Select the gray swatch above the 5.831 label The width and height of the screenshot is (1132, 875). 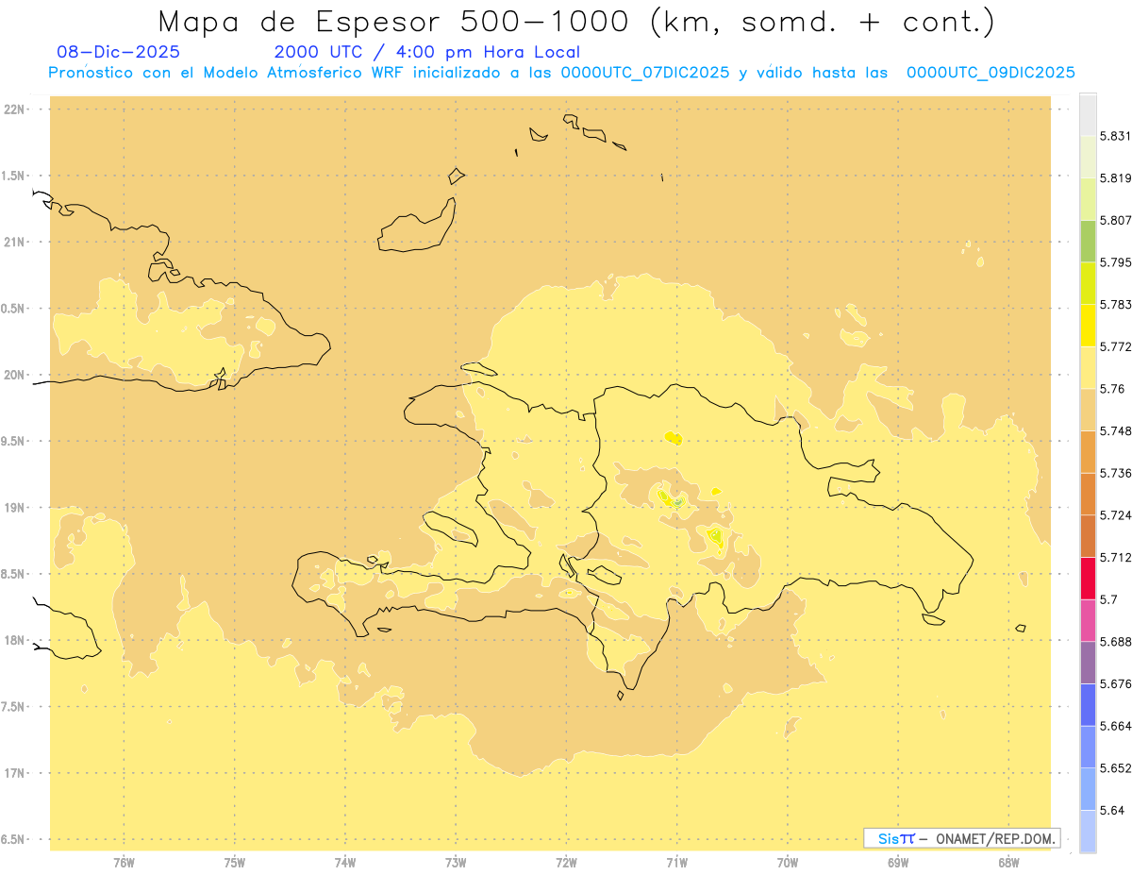1088,115
